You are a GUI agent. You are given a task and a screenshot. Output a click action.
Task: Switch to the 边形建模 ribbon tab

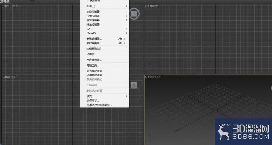(5, 1)
